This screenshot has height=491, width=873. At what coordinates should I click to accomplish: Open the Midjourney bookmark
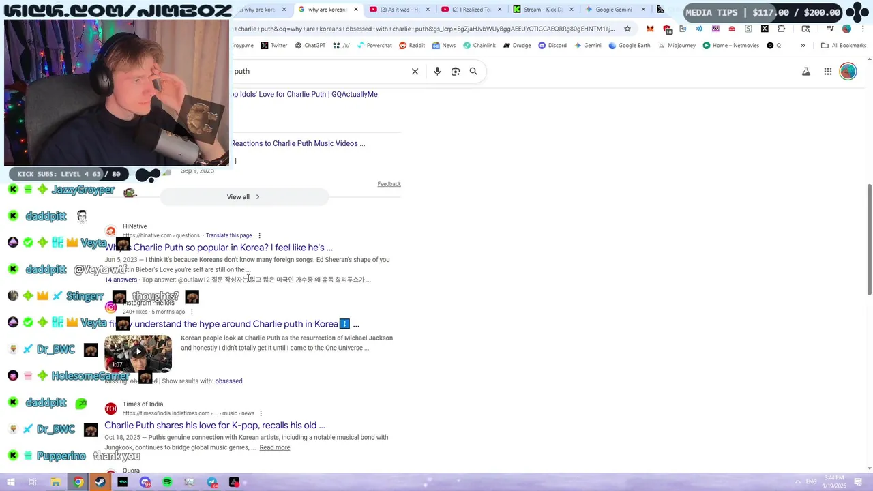[677, 46]
